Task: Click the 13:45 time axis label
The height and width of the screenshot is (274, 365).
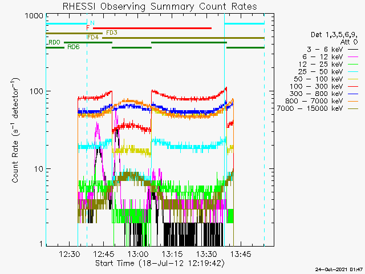Action: [241, 254]
